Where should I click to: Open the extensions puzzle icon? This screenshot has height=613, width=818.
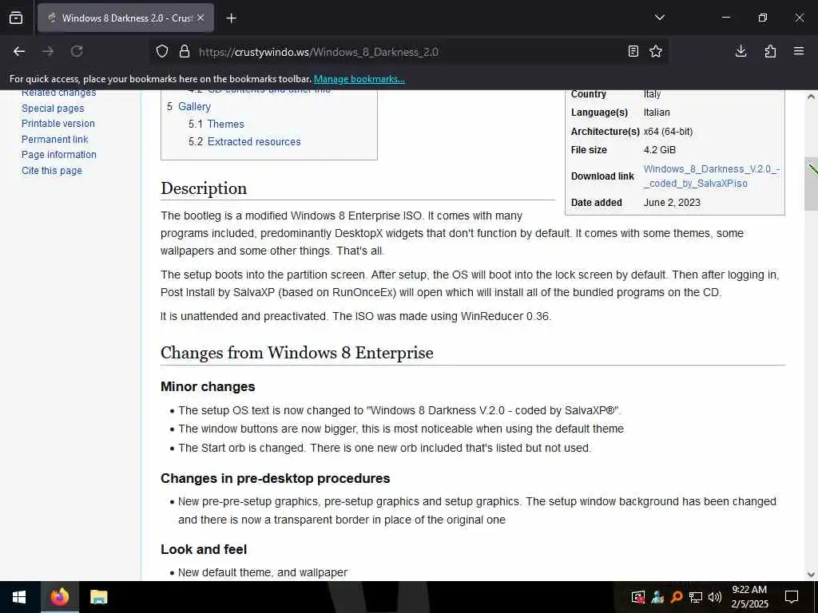[x=770, y=51]
